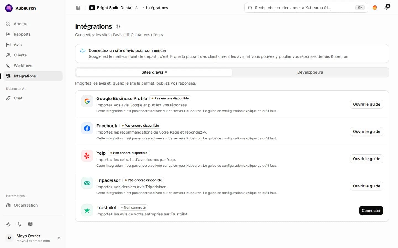
Task: Click the Facebook logo icon
Action: pyautogui.click(x=87, y=128)
